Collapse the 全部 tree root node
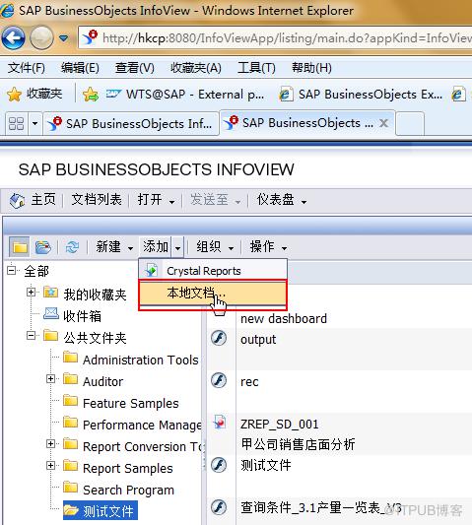 [x=12, y=270]
